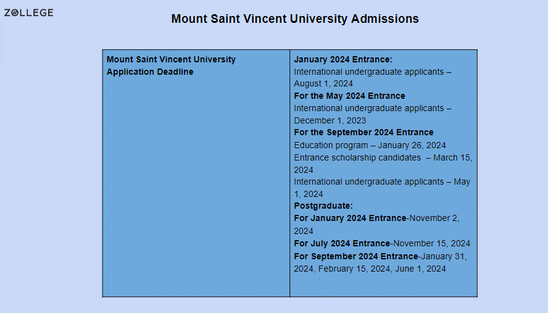The image size is (548, 313).
Task: Click the January 2024 Entrance heading
Action: [x=343, y=59]
